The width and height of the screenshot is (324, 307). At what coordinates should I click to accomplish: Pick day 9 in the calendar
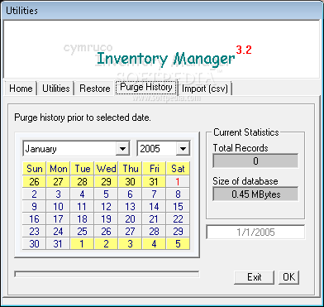pos(34,207)
